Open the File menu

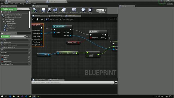point(2,4)
